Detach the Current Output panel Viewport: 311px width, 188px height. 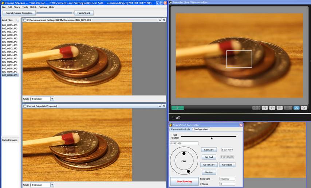click(x=160, y=106)
